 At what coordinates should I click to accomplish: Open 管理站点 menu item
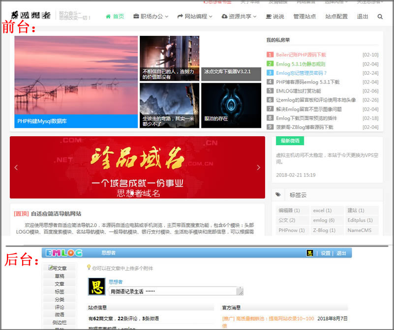(304, 17)
